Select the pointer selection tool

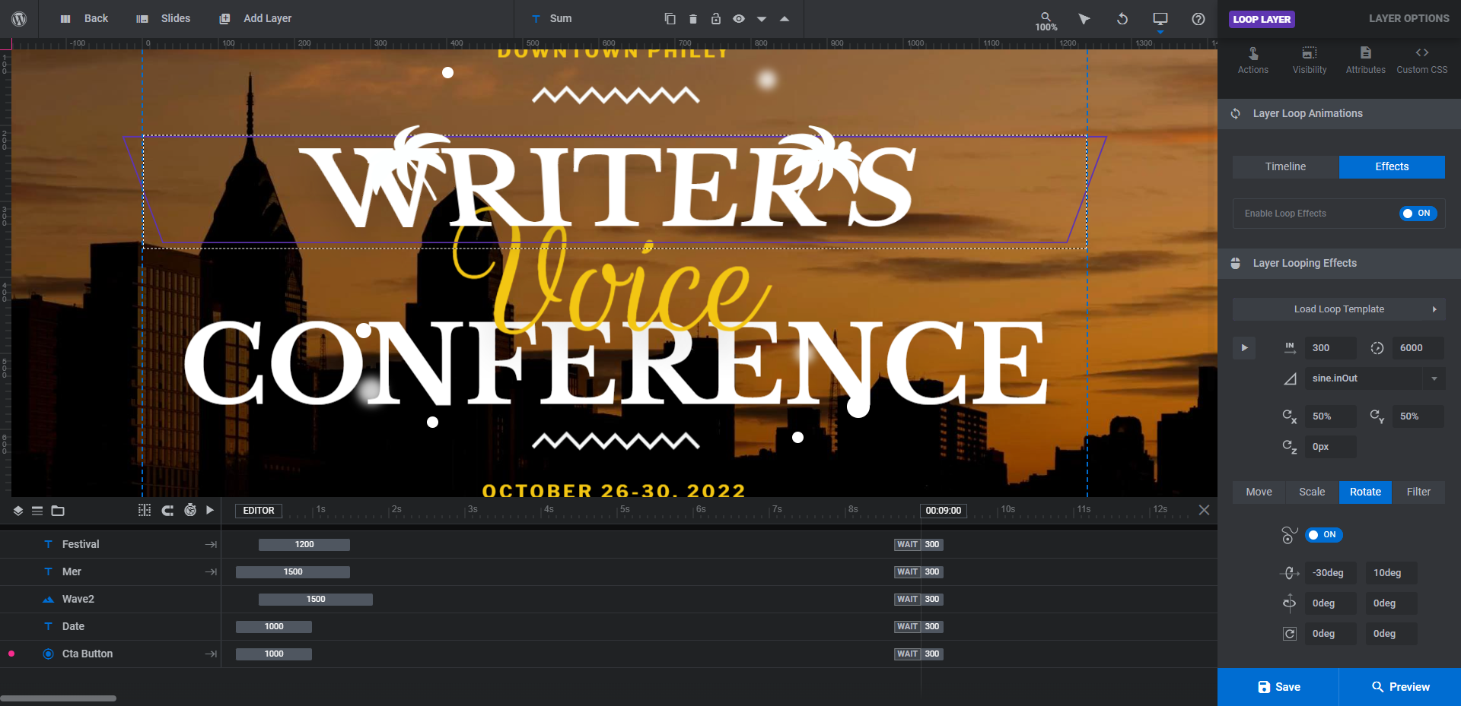pos(1084,18)
